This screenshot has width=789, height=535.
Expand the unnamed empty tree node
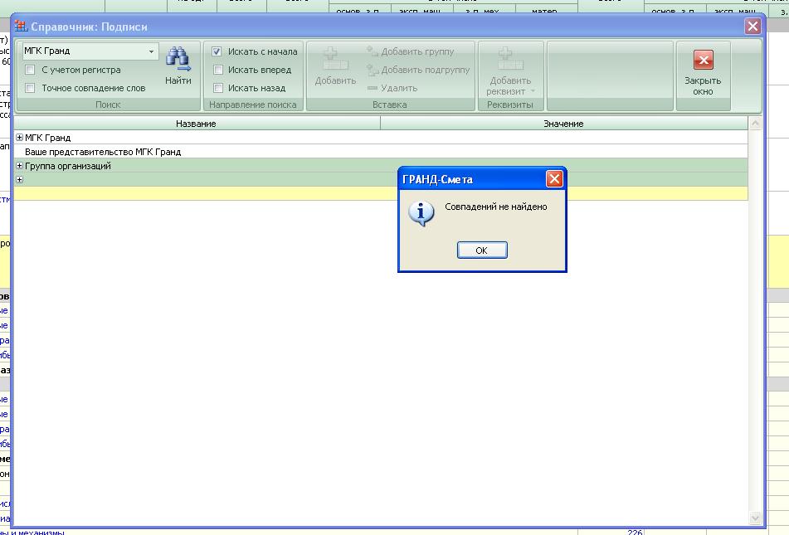tap(20, 180)
